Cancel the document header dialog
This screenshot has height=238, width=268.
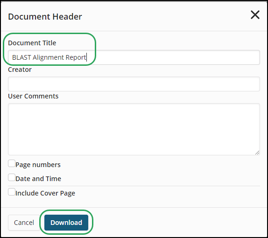[x=24, y=223]
